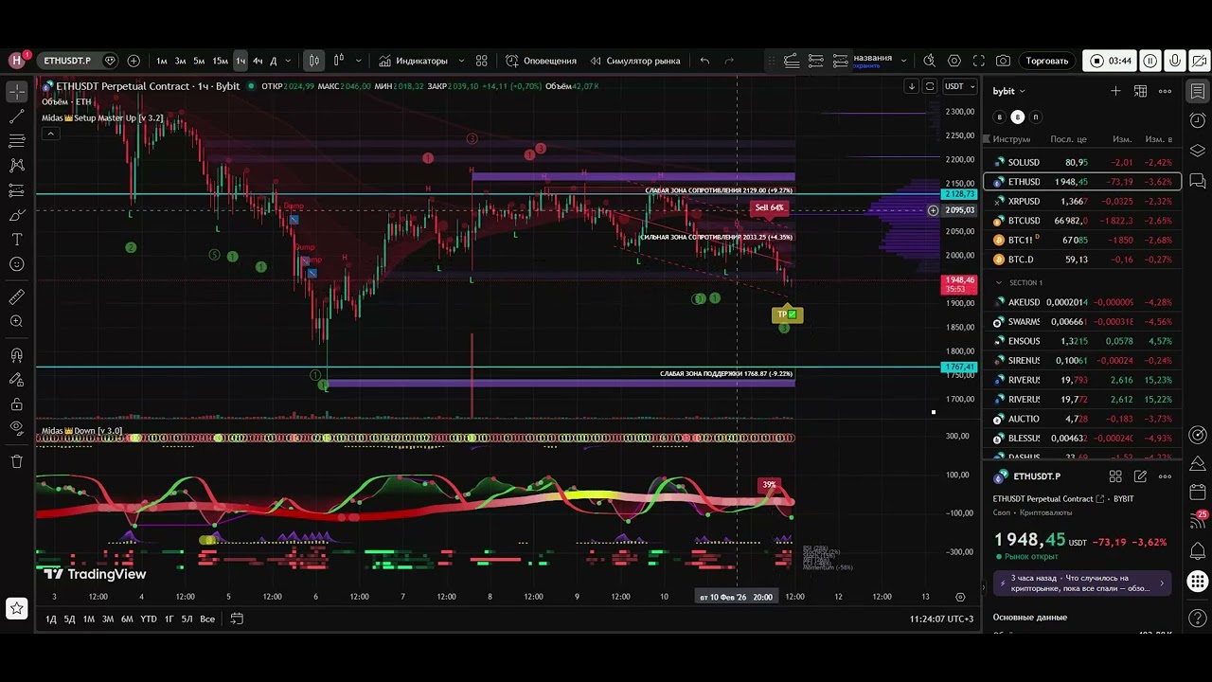Open the USDT currency dropdown
Image resolution: width=1212 pixels, height=682 pixels.
pos(959,86)
